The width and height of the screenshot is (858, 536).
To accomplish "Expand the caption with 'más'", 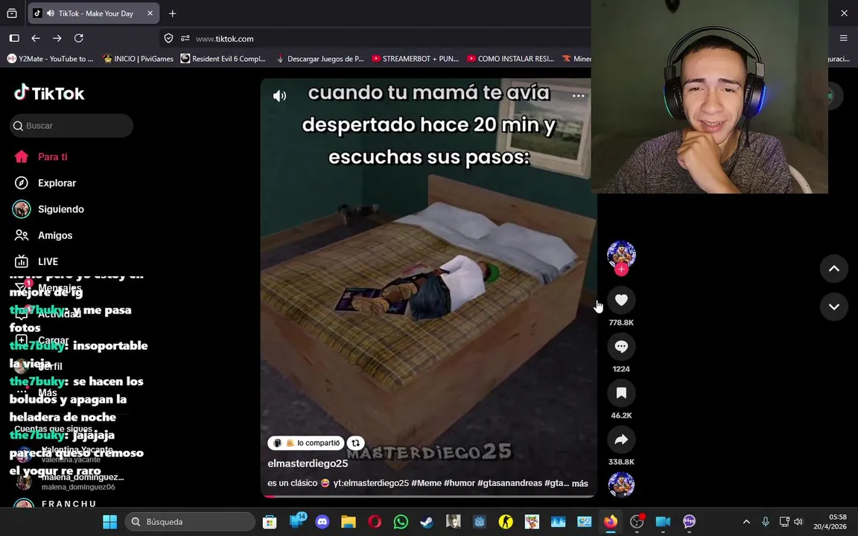I will [x=580, y=483].
